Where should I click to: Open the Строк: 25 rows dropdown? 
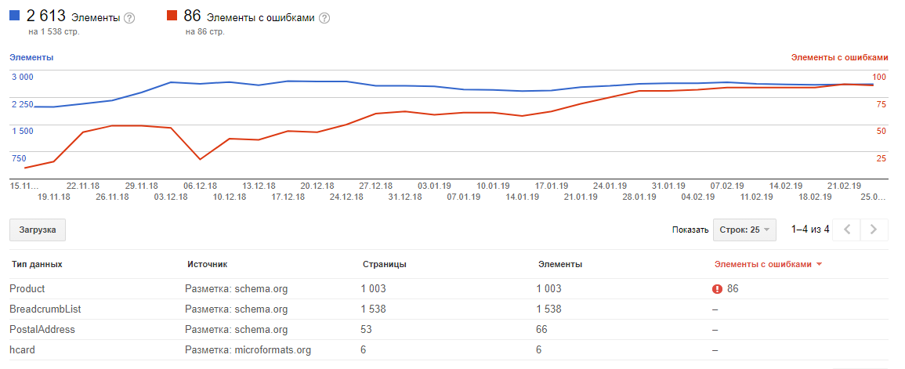[744, 230]
